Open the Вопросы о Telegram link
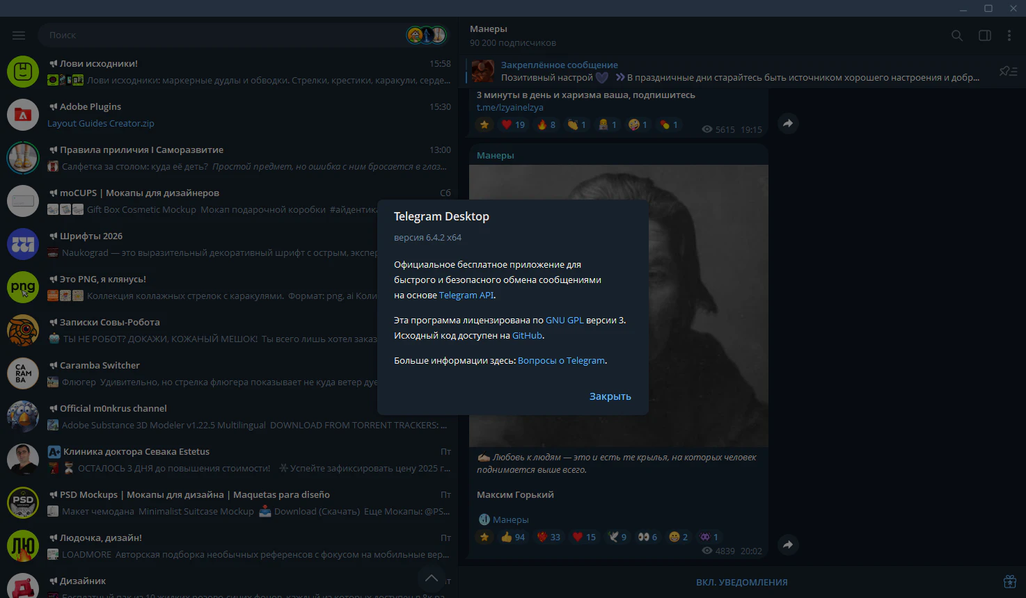 click(562, 360)
